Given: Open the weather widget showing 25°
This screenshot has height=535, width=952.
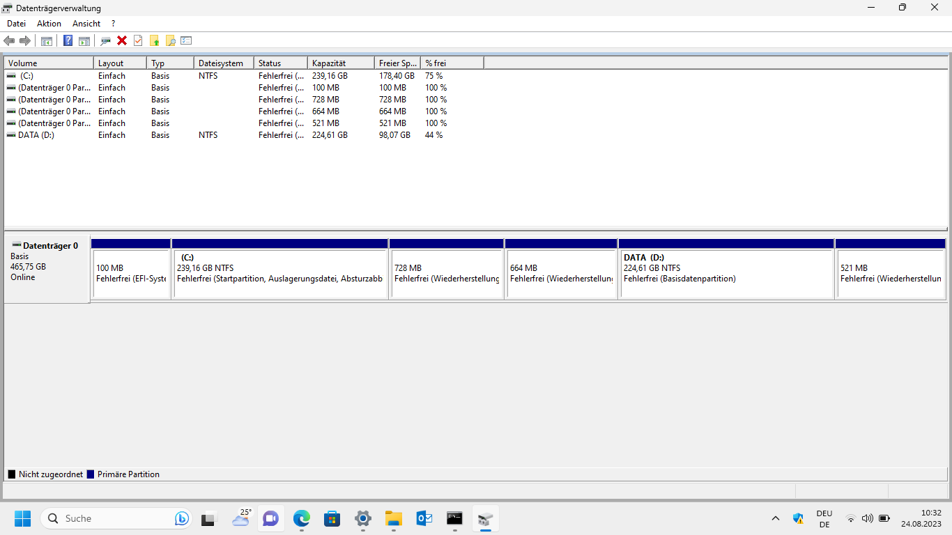Looking at the screenshot, I should [242, 518].
